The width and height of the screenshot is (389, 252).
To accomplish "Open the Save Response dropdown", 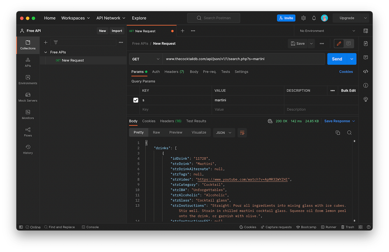I will click(340, 121).
